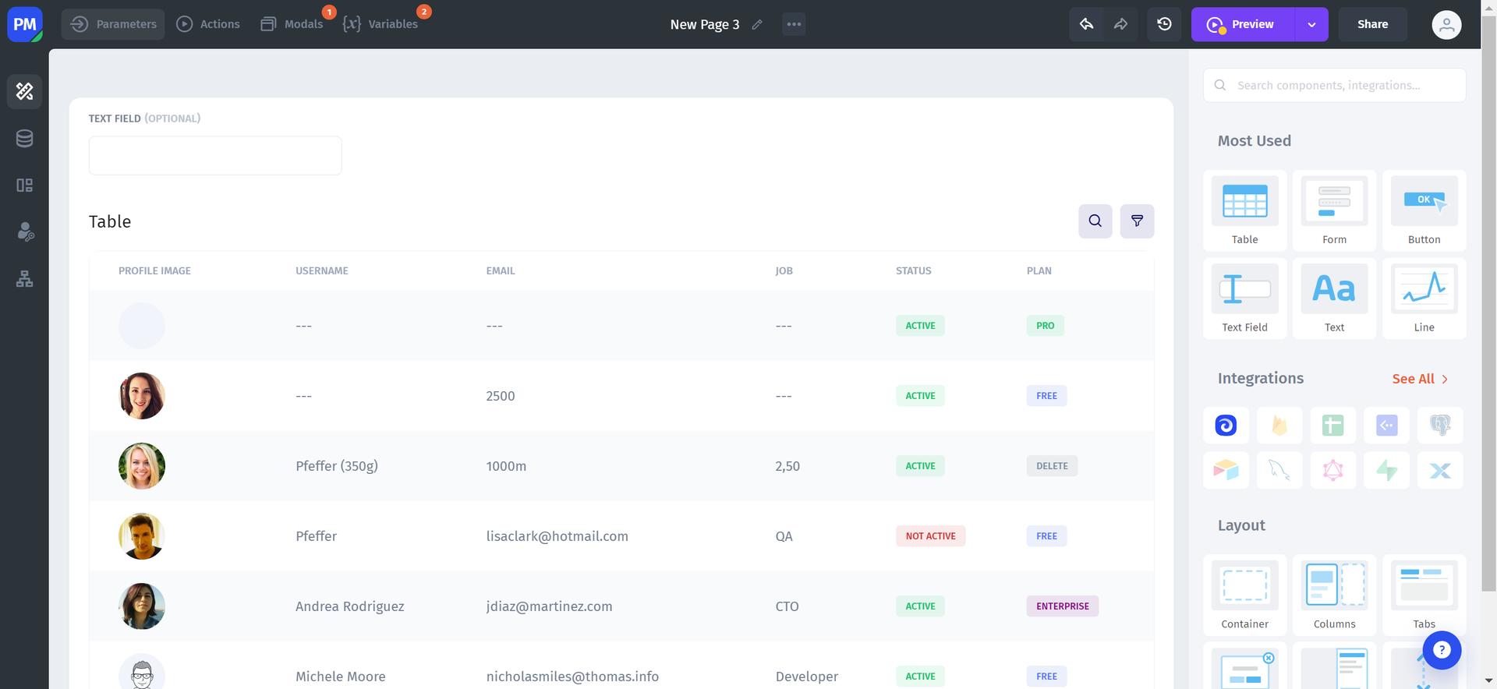Viewport: 1497px width, 689px height.
Task: Add the Table component
Action: point(1245,210)
